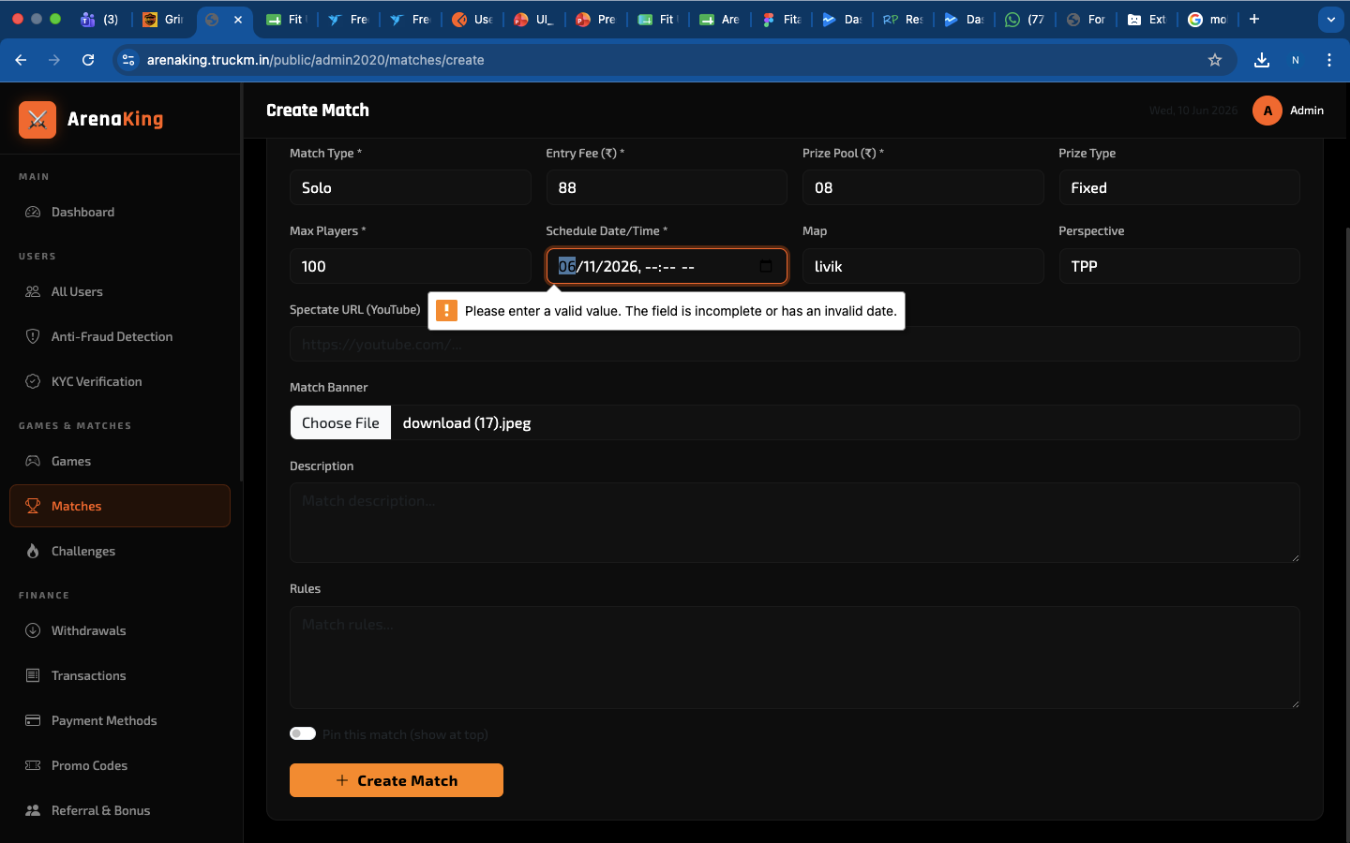Click the All Users people icon

tap(33, 291)
